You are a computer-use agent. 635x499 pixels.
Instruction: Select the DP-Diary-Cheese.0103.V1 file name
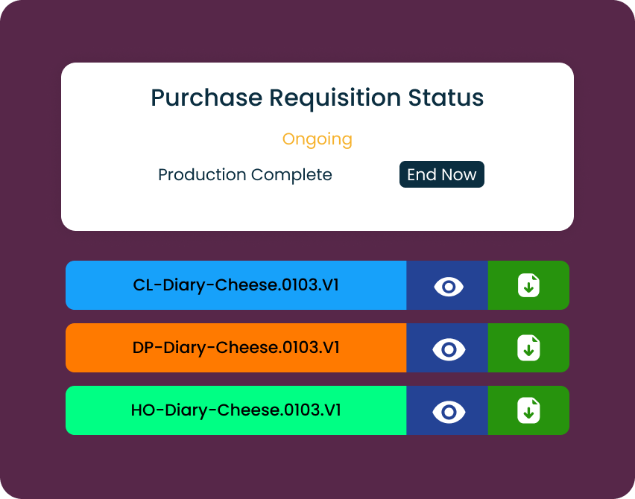tap(236, 348)
